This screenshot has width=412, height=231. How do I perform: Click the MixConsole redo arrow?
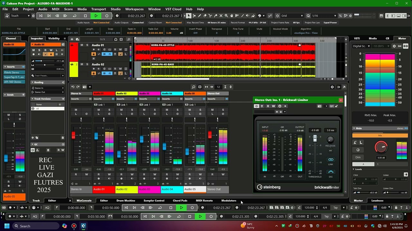tap(78, 87)
